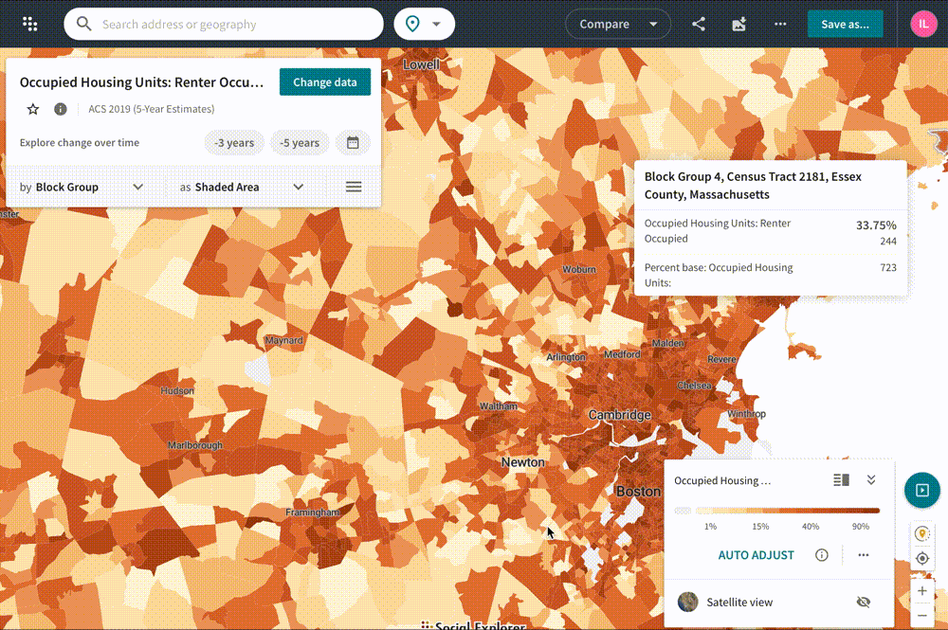Click the Save as... button
This screenshot has height=630, width=948.
845,25
